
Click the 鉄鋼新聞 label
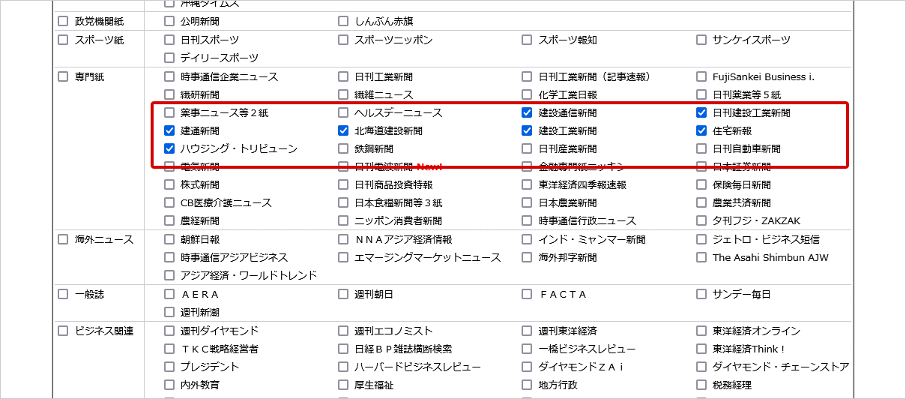pos(373,149)
